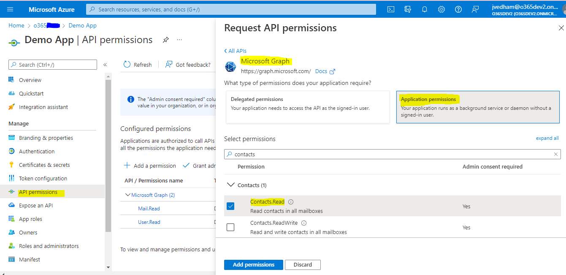This screenshot has height=275, width=566.
Task: Click the Discard button
Action: coord(303,264)
